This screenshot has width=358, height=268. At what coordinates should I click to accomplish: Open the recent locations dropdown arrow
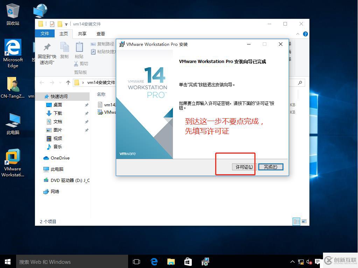60,83
